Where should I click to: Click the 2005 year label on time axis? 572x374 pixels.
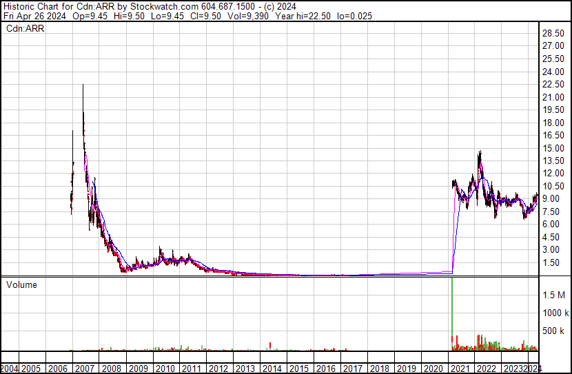31,368
